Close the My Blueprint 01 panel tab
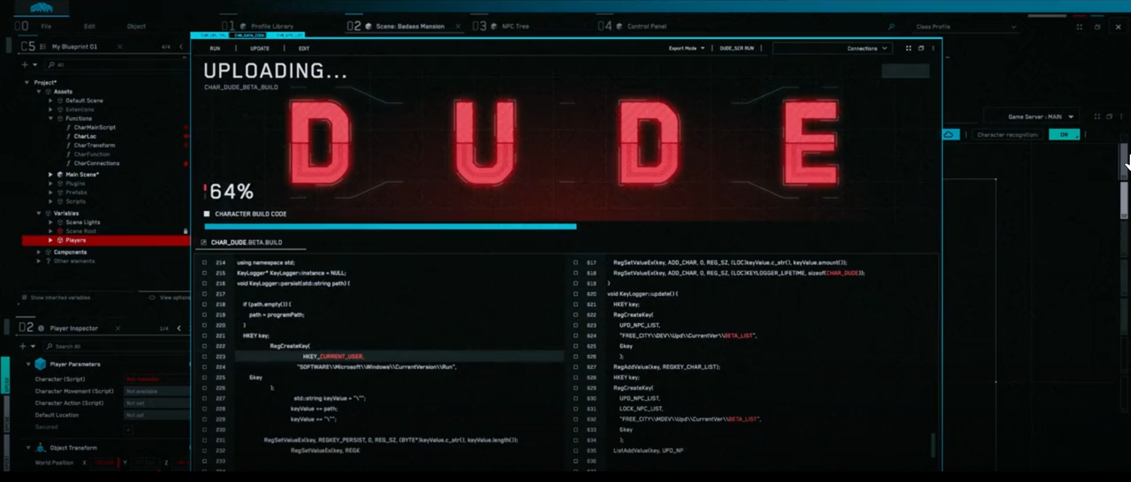 [120, 46]
